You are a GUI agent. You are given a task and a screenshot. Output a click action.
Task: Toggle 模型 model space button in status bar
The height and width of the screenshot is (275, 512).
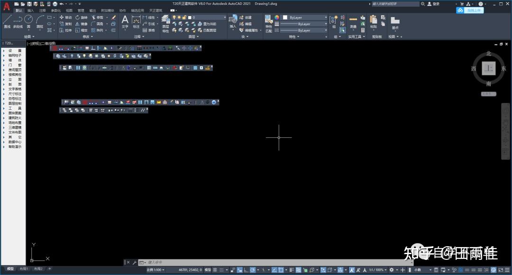[208, 270]
